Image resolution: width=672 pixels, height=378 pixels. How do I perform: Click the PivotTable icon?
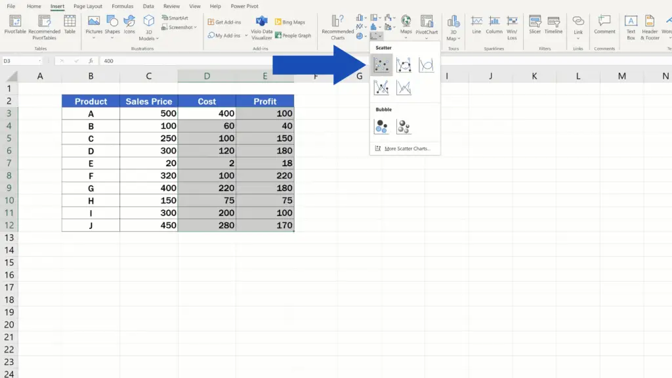14,24
